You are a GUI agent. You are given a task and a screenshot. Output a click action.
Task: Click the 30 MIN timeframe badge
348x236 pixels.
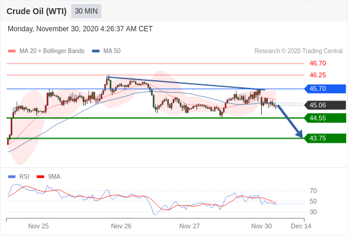(86, 11)
